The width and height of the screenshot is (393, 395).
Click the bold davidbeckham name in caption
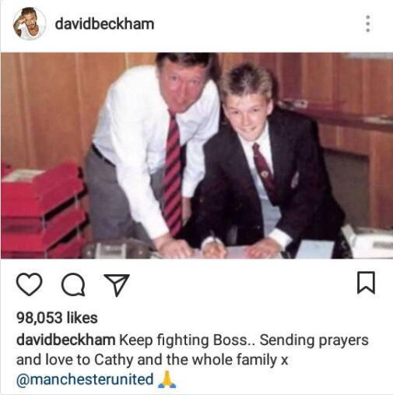tap(65, 340)
